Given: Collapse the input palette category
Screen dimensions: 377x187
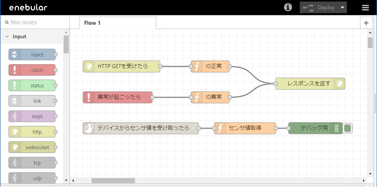Looking at the screenshot, I should [x=32, y=37].
